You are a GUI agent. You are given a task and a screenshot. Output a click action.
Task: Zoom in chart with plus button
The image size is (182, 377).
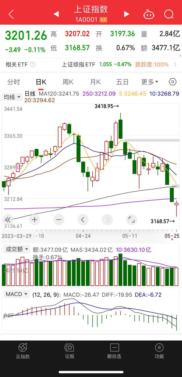click(34, 220)
